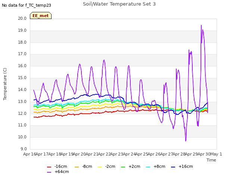Click the +8cm legend label
Screen dimensions: 239x179
(159, 167)
